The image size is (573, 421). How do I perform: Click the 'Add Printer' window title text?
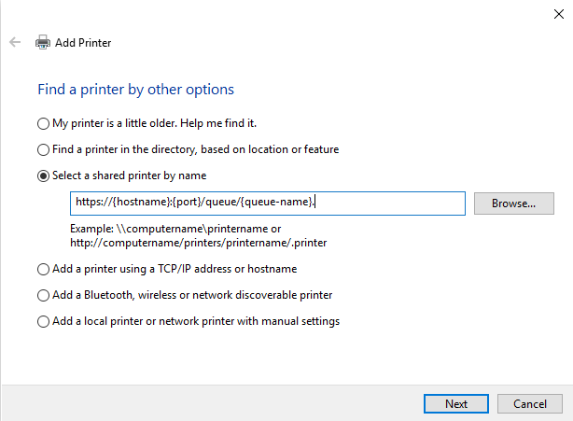(83, 42)
